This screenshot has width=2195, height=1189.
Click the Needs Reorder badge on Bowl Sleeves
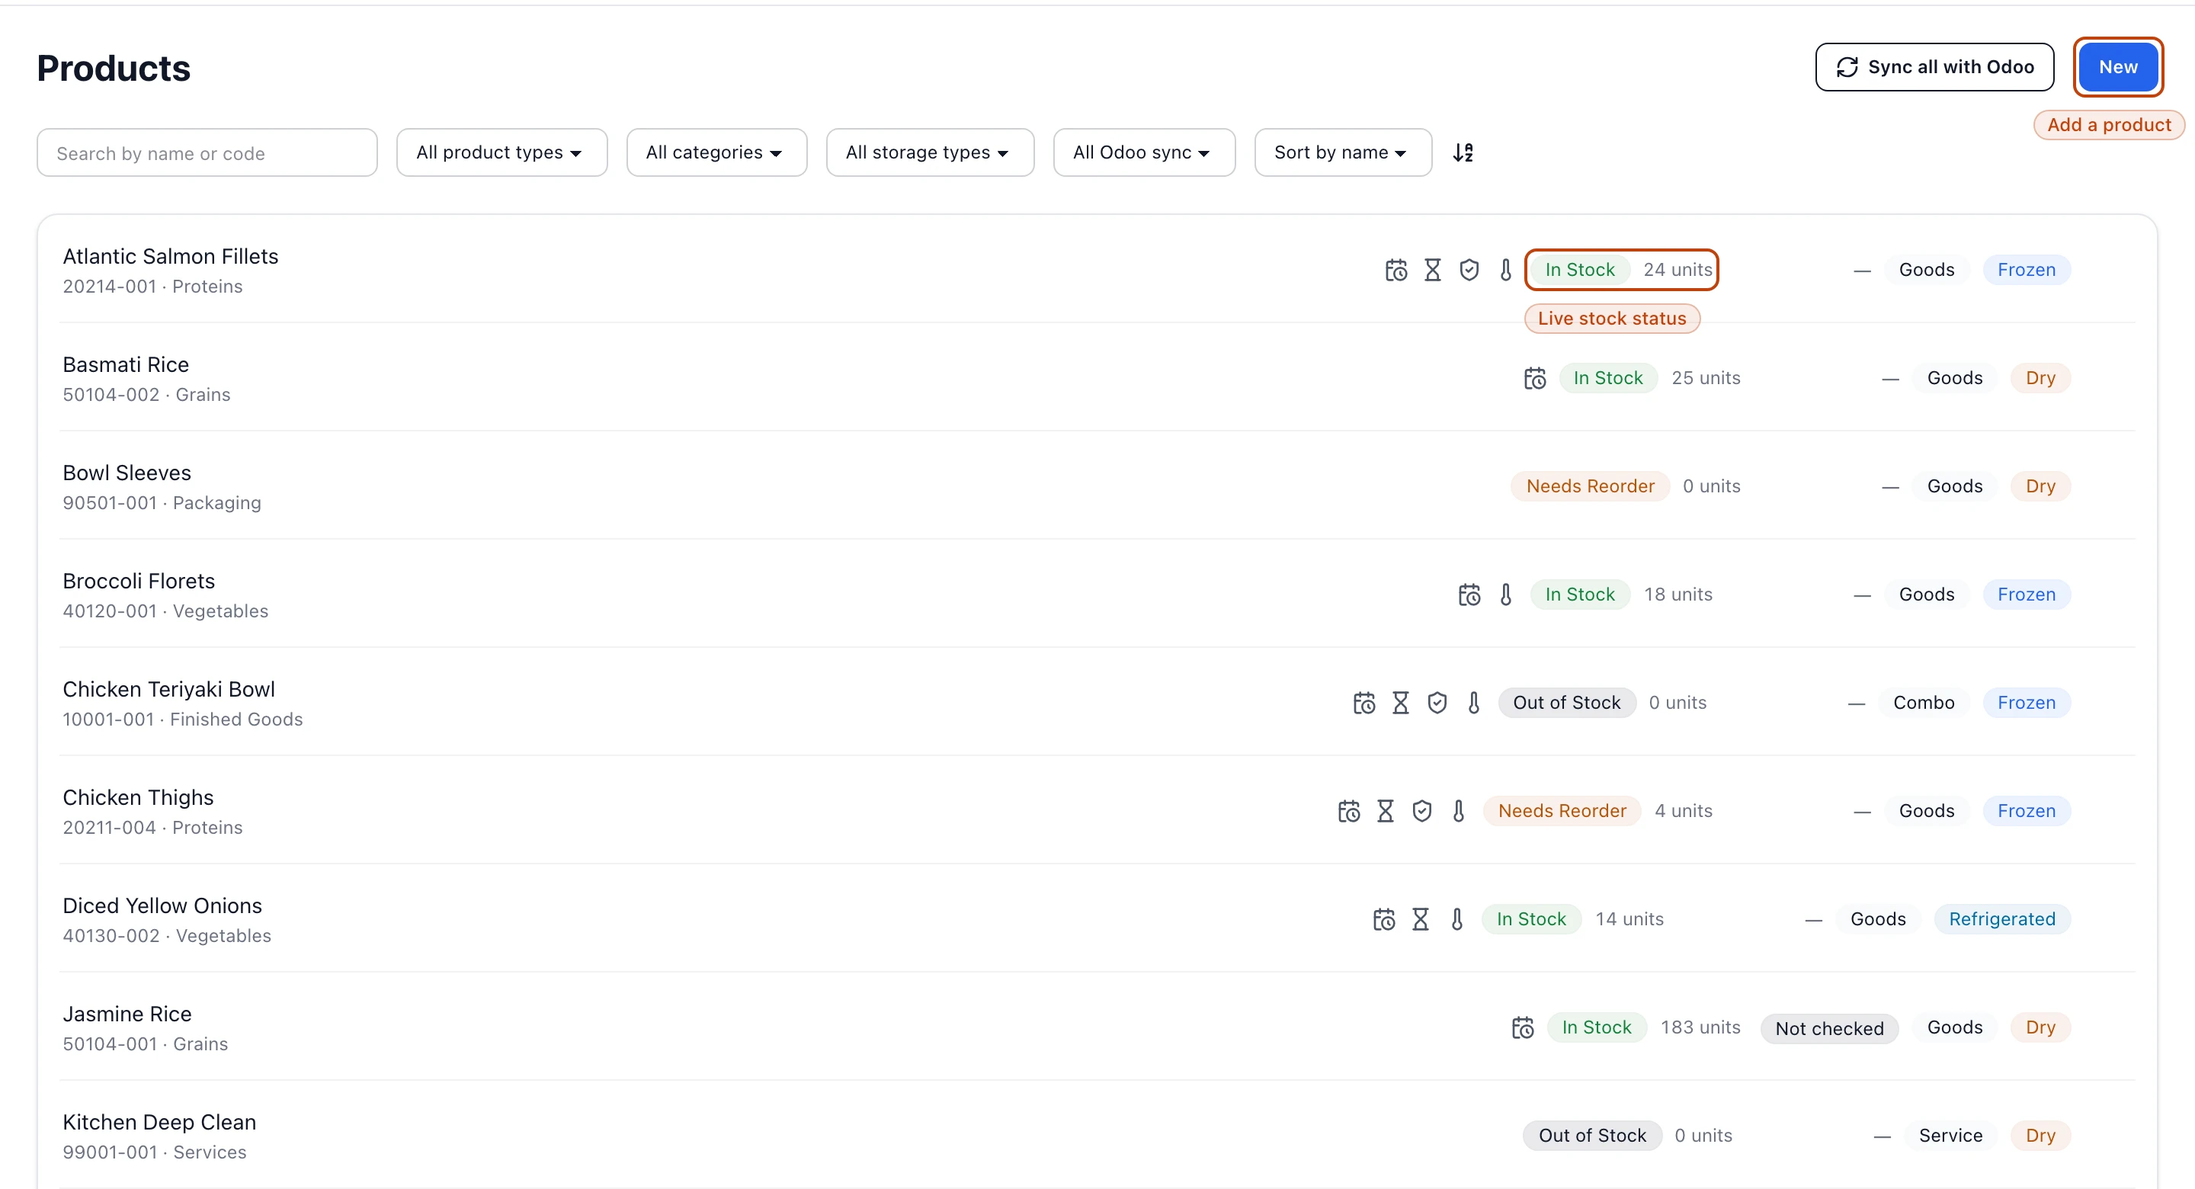pyautogui.click(x=1590, y=487)
